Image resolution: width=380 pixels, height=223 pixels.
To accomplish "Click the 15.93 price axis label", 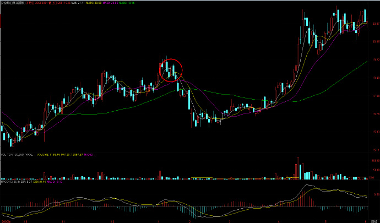I will click(376, 132).
